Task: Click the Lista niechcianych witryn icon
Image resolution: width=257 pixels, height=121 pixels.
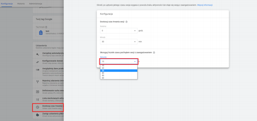Action: click(x=37, y=100)
